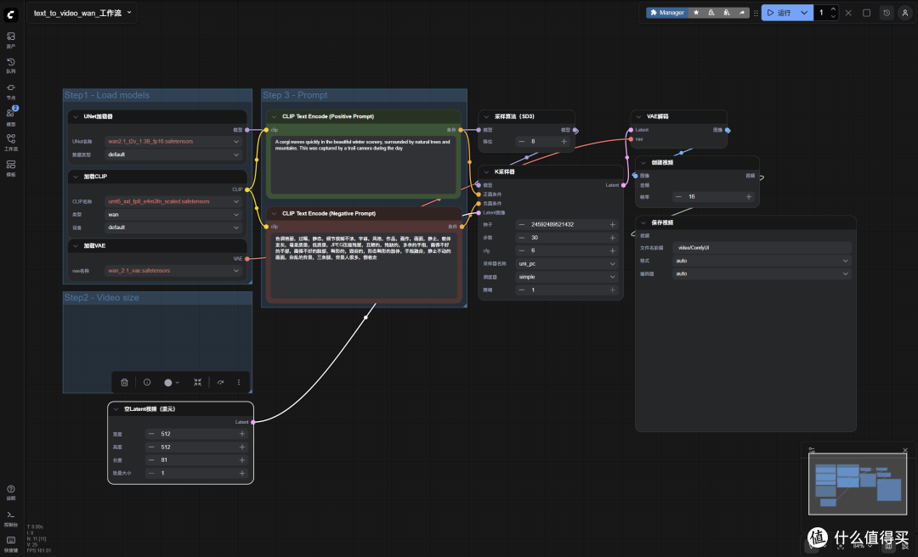Toggle the console panel at bottom left

coord(10,518)
